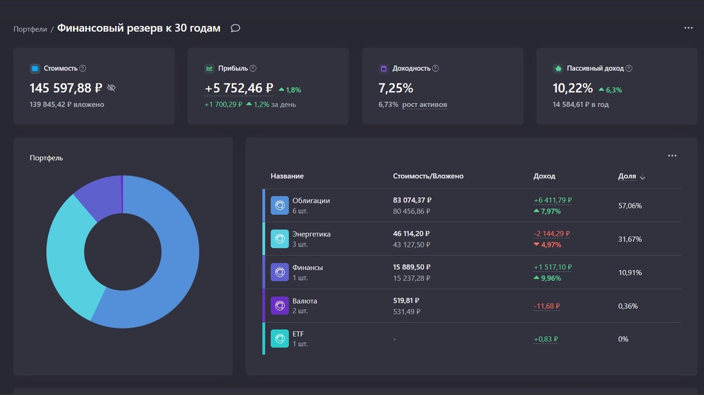Hide portfolio value using the eye toggle
Screen dimensions: 704x395
111,87
